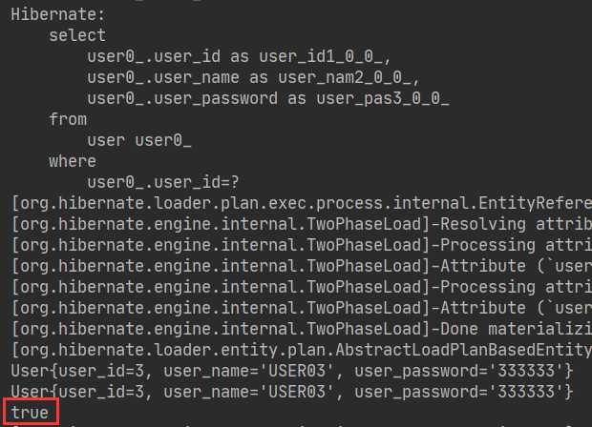Click the red-boxed "true" output
592x427 pixels.
[31, 413]
